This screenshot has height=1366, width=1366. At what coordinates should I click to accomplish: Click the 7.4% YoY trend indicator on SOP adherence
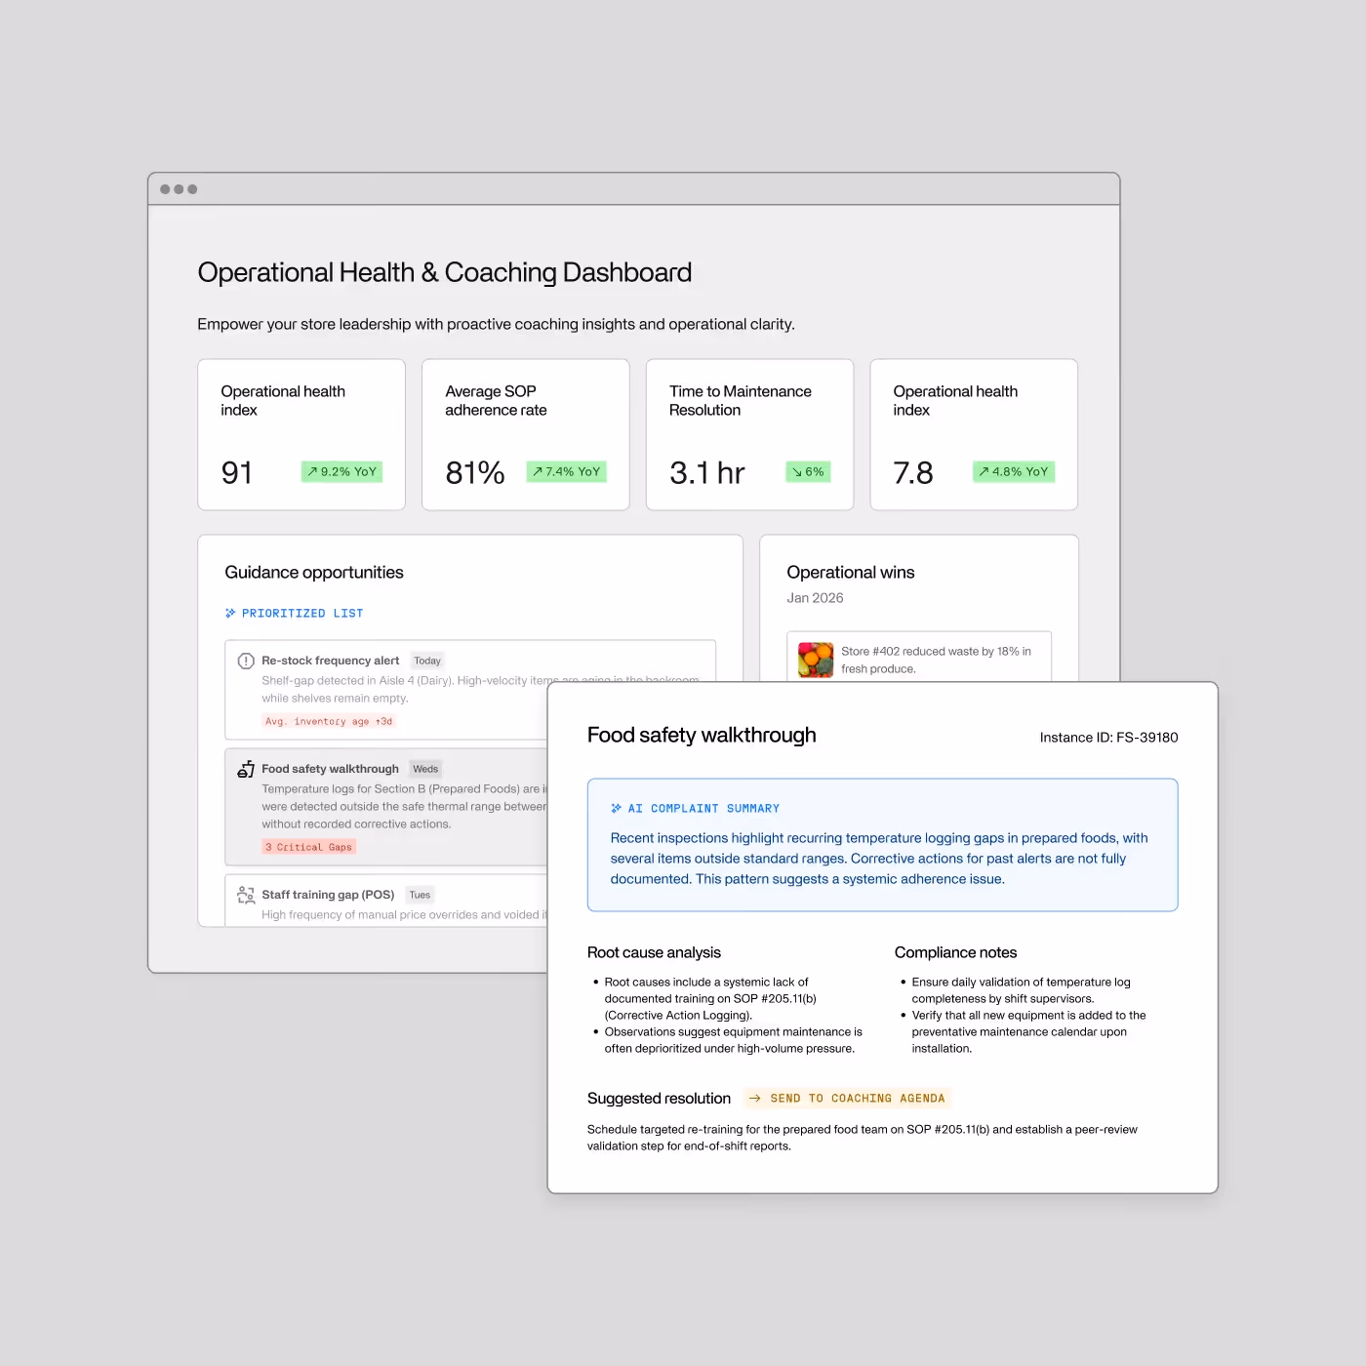(x=538, y=471)
